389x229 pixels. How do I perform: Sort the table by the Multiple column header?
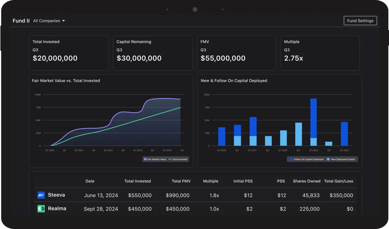(x=211, y=181)
